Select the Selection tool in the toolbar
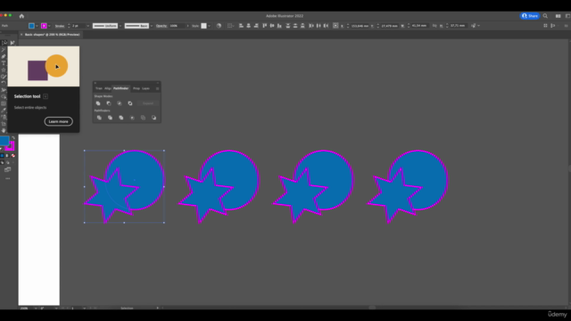The height and width of the screenshot is (321, 571). [4, 43]
